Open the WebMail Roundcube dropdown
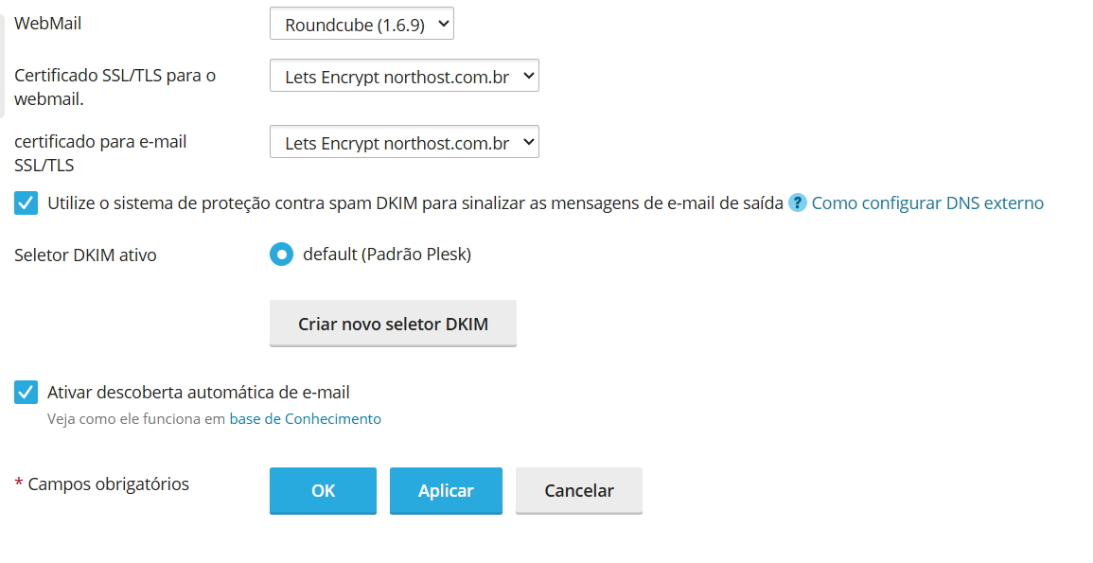Image resolution: width=1093 pixels, height=563 pixels. point(361,24)
